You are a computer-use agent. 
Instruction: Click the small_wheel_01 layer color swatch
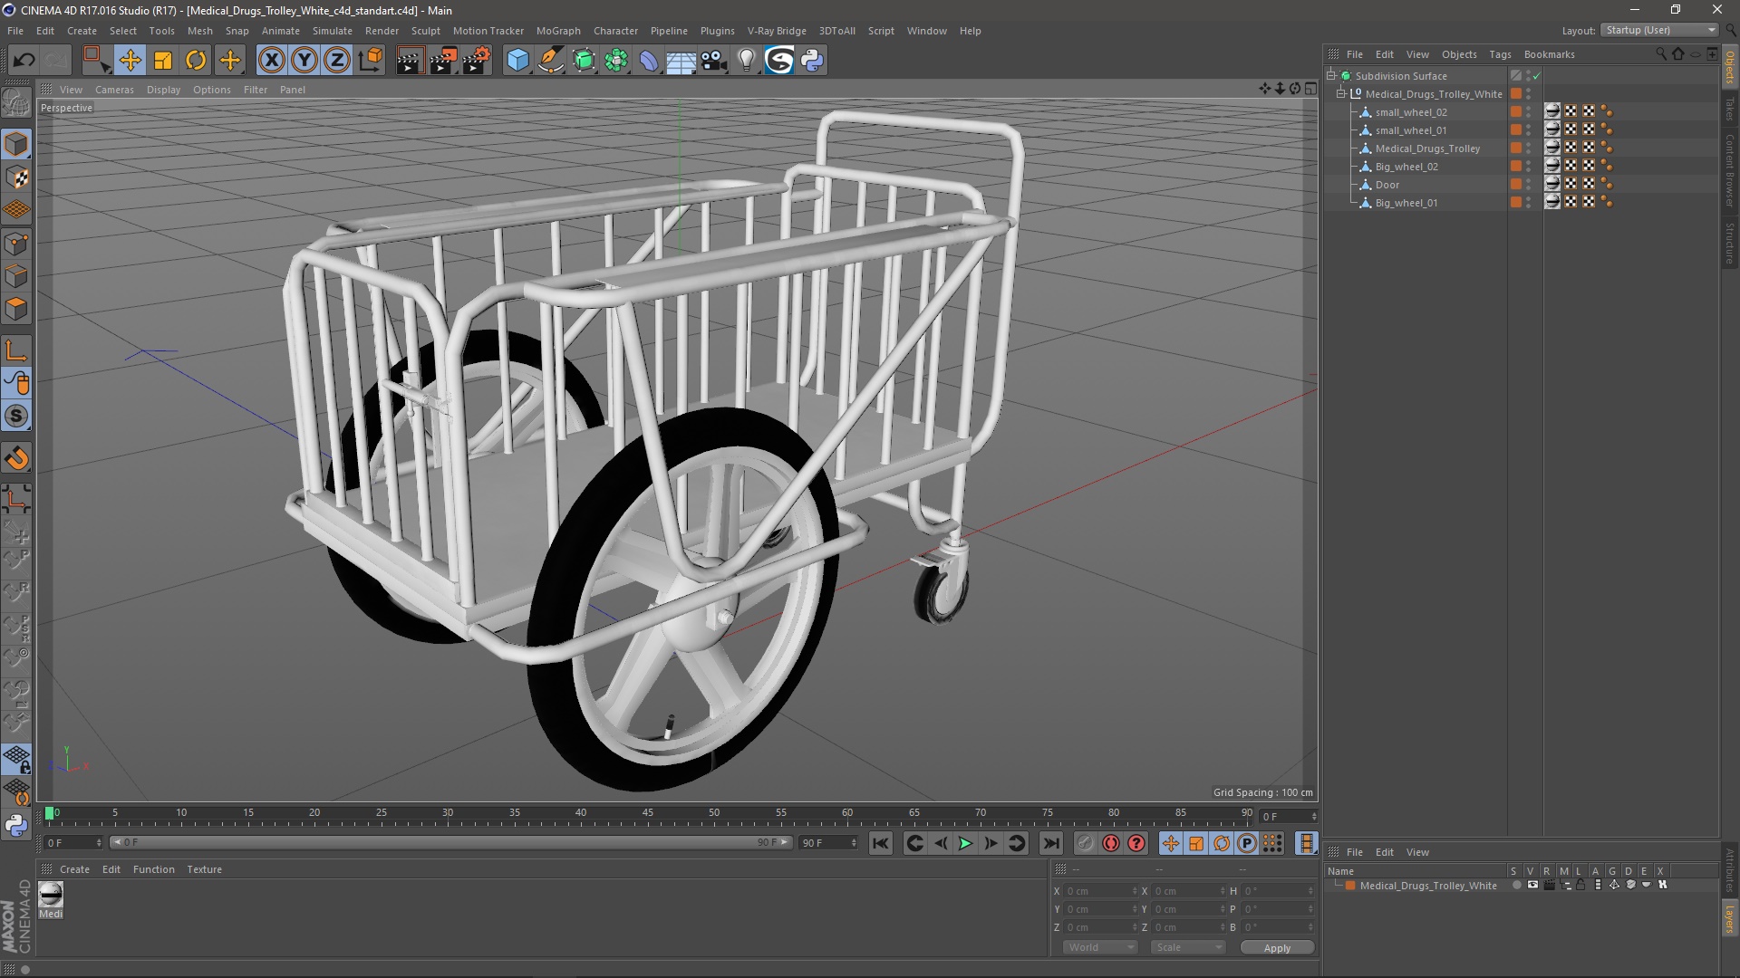[1515, 130]
